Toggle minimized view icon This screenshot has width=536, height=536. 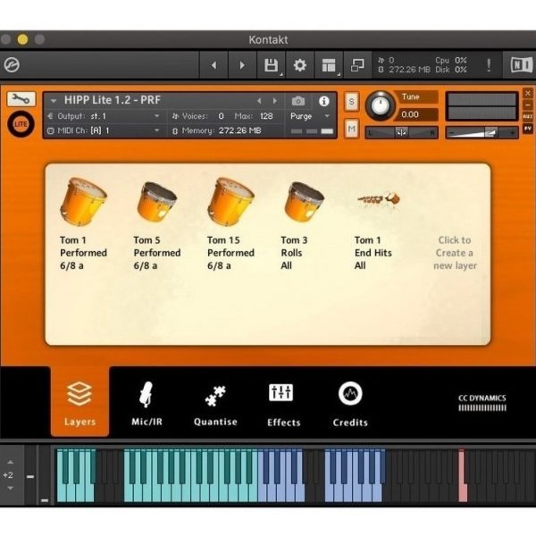357,65
